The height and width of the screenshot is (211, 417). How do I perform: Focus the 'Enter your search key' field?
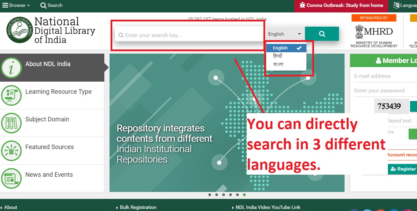pos(189,35)
